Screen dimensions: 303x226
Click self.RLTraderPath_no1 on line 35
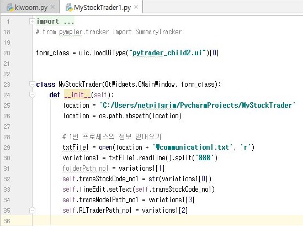(x=97, y=210)
